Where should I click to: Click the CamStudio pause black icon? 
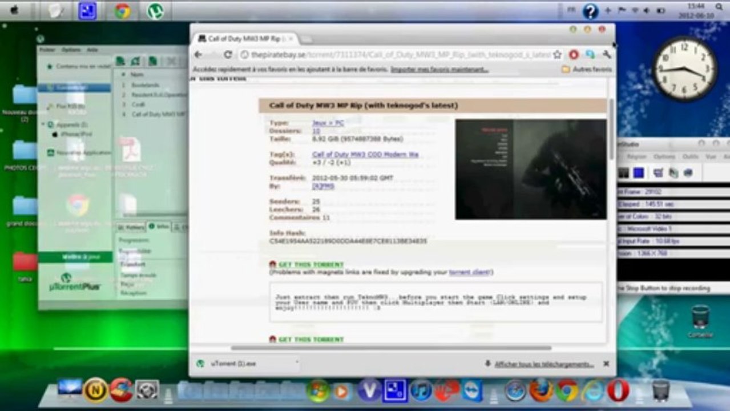(x=624, y=172)
